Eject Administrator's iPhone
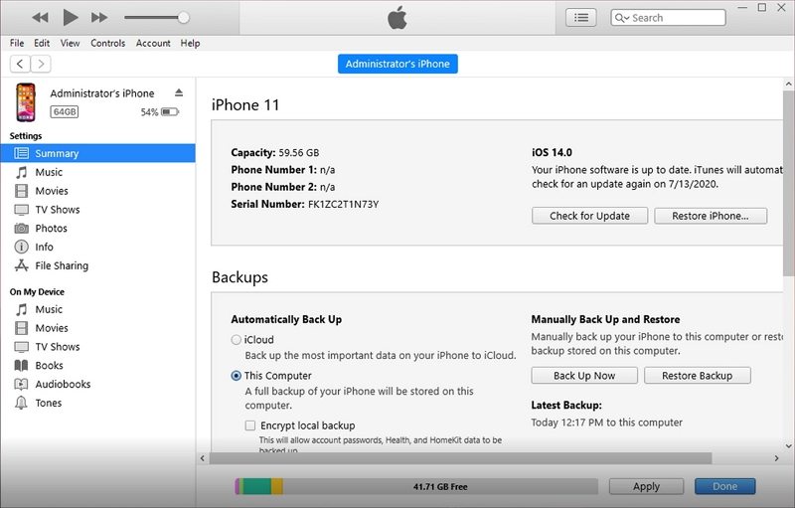 179,92
